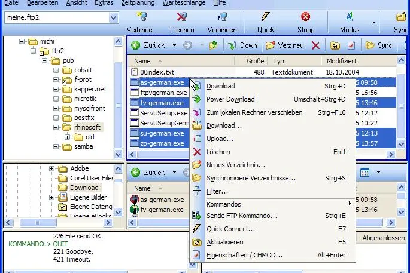The width and height of the screenshot is (410, 273).
Task: Choose Upload... in context menu
Action: 272,139
